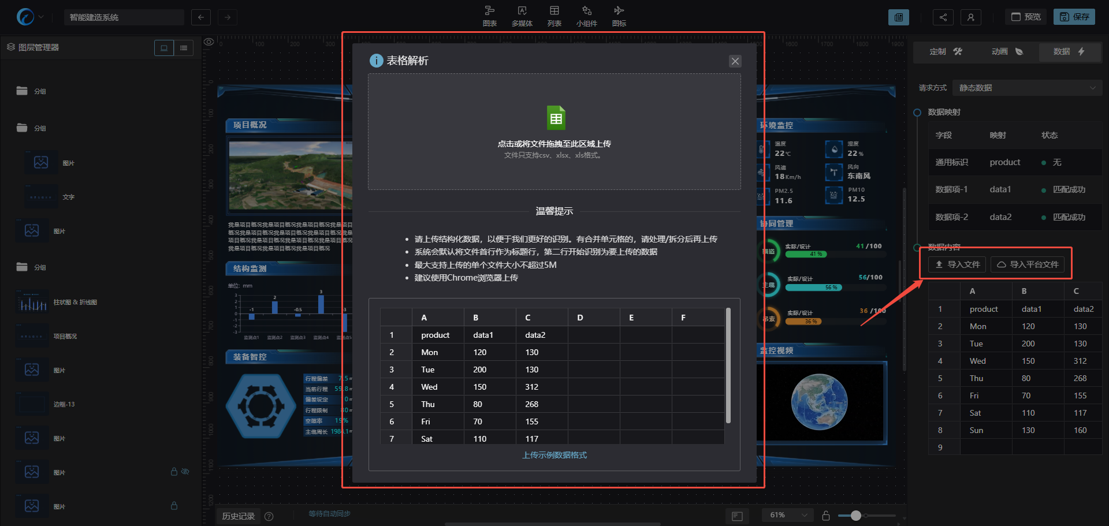Image resolution: width=1109 pixels, height=526 pixels.
Task: Click the help icon beside 历史记录
Action: pyautogui.click(x=269, y=516)
